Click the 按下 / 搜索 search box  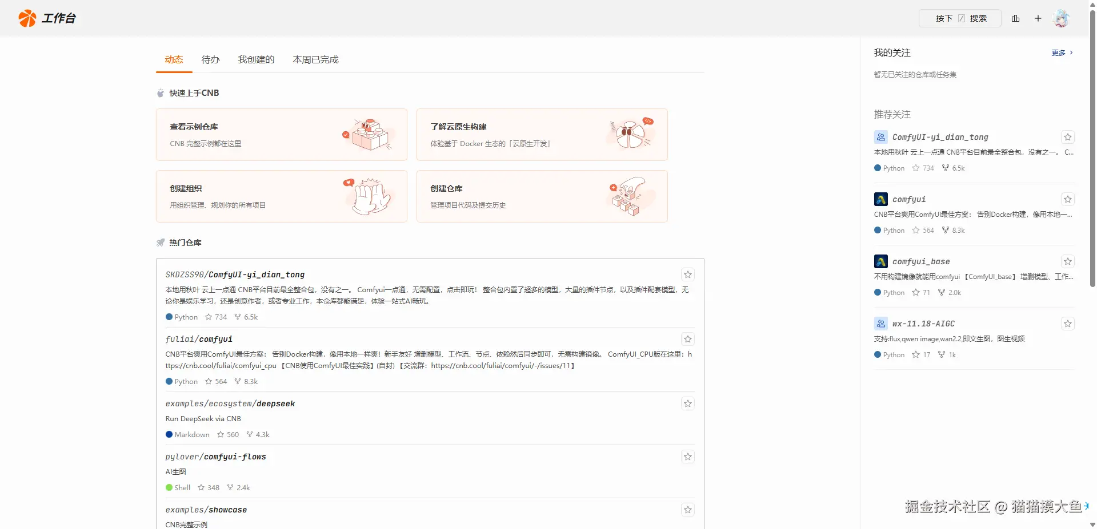960,18
